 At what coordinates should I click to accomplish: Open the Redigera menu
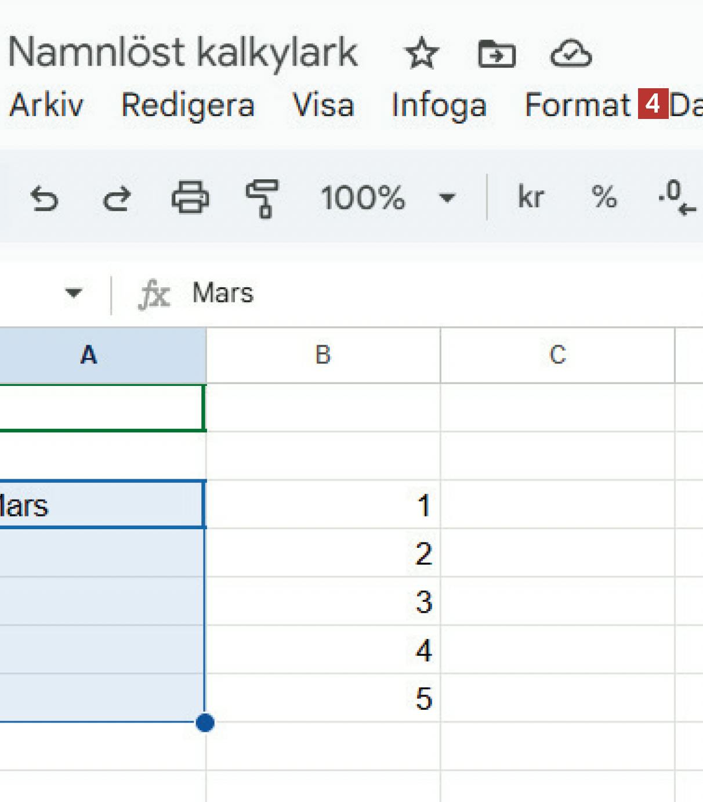coord(187,106)
